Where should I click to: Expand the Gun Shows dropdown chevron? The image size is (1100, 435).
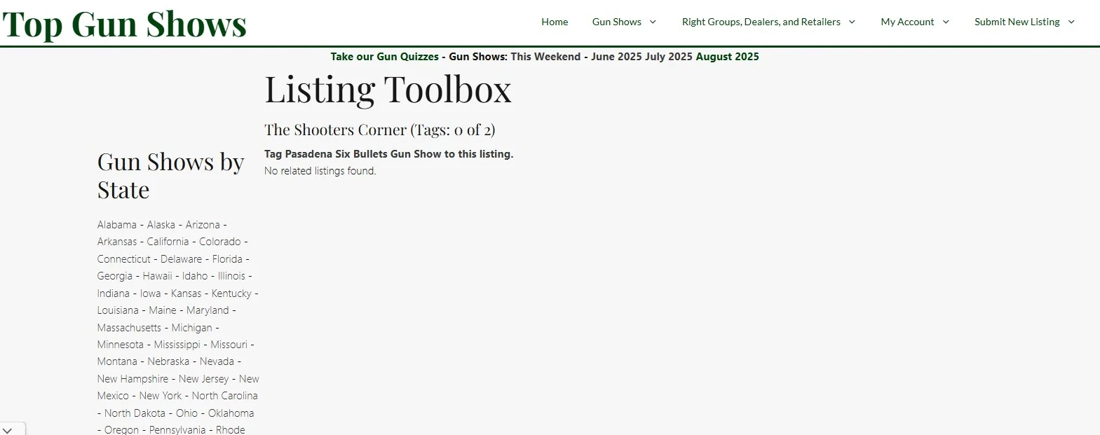tap(653, 22)
